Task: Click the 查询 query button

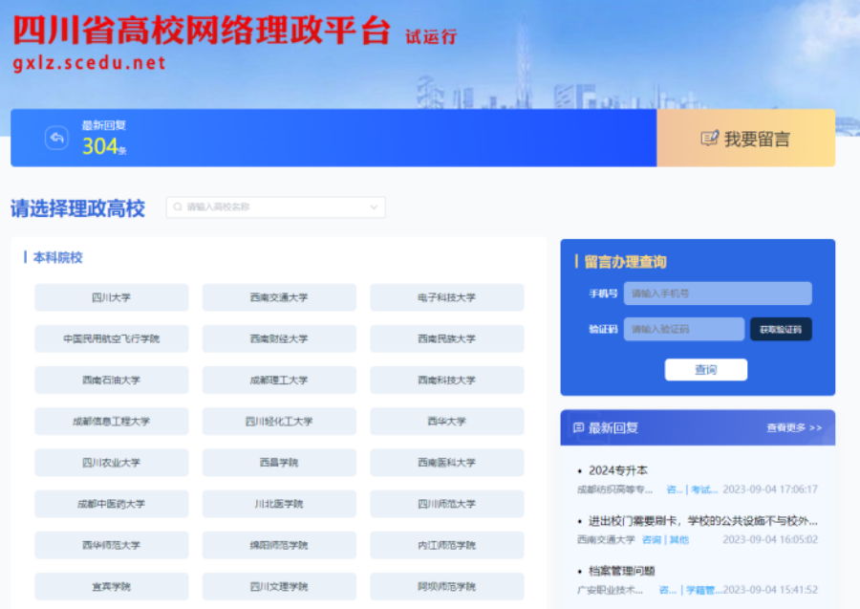Action: click(x=705, y=370)
